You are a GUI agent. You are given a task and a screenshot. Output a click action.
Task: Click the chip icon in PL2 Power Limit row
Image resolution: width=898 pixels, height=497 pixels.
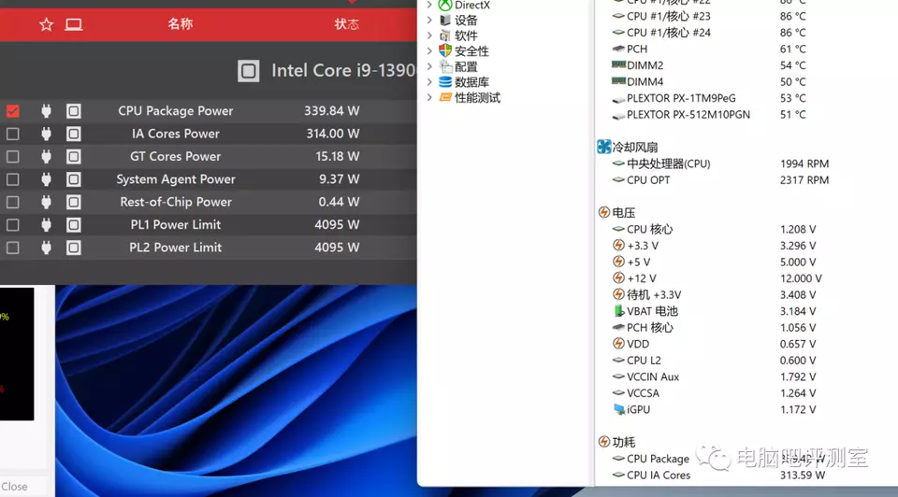pos(73,248)
